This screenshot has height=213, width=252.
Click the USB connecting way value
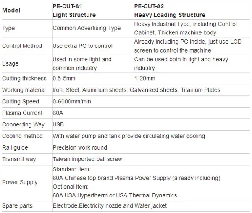point(58,125)
